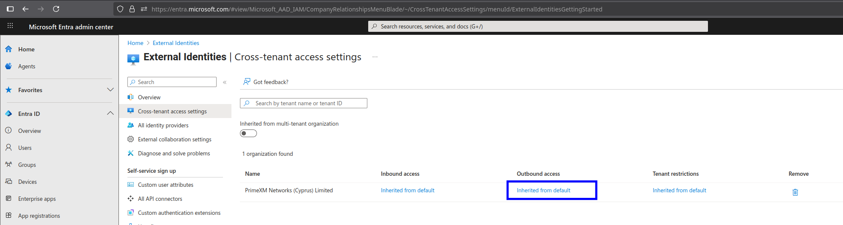Click the Devices icon in sidebar
Image resolution: width=843 pixels, height=225 pixels.
pos(8,182)
